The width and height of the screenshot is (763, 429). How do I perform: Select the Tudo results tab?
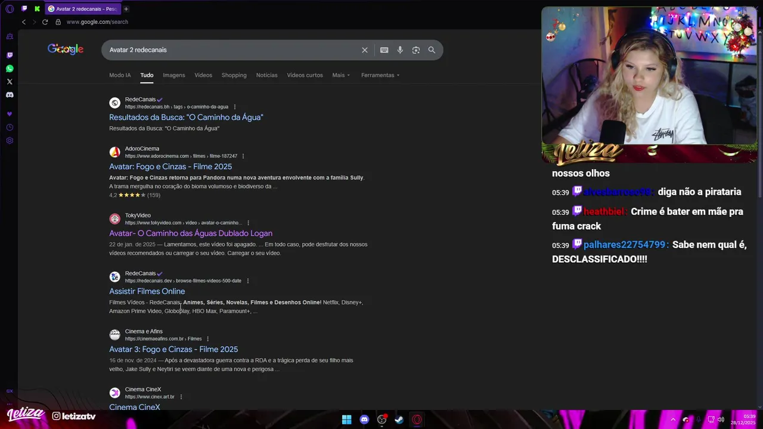(x=147, y=75)
